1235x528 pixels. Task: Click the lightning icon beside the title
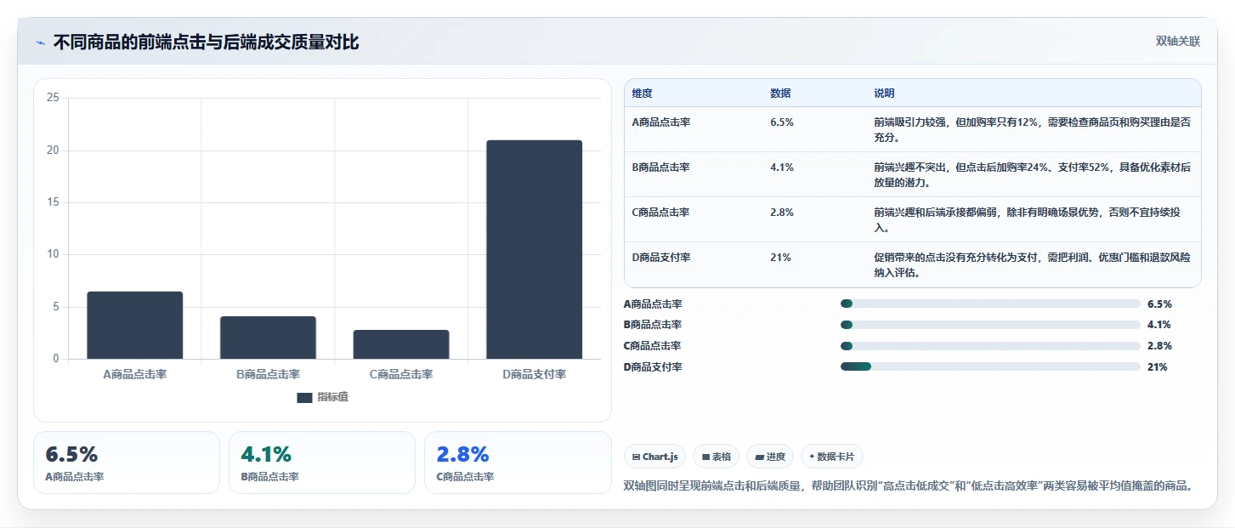coord(40,43)
